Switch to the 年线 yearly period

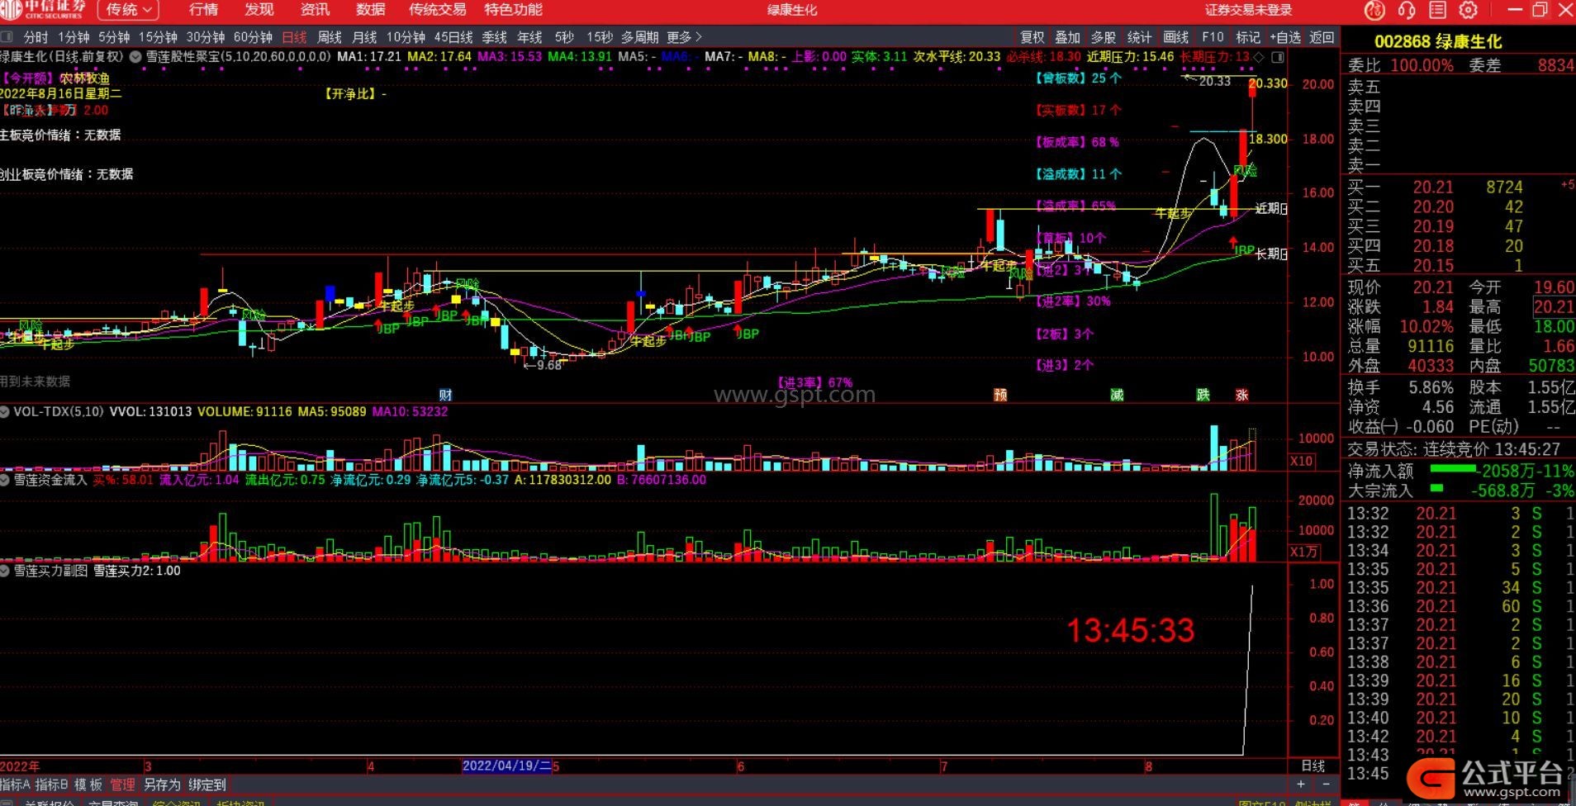(529, 37)
